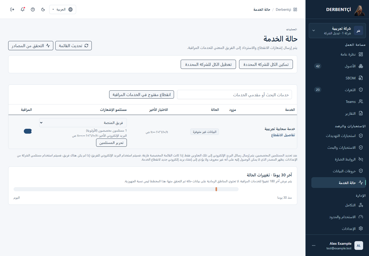Navigate to خروقات البيانات in the sidebar

coord(339,171)
